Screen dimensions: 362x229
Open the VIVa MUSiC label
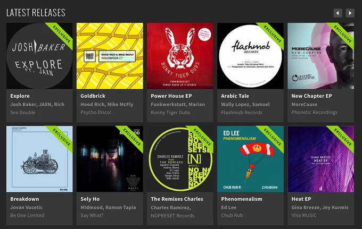click(x=304, y=215)
